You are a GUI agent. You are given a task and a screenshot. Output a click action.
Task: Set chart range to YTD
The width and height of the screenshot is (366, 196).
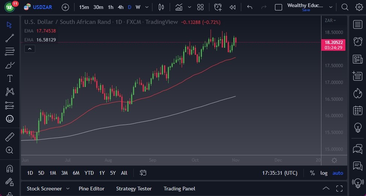tap(89, 173)
